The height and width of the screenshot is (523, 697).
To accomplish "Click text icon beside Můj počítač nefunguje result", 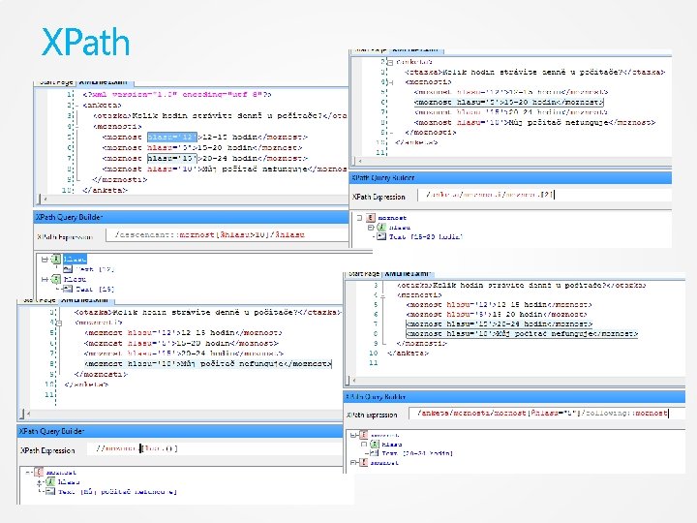I will [x=50, y=491].
